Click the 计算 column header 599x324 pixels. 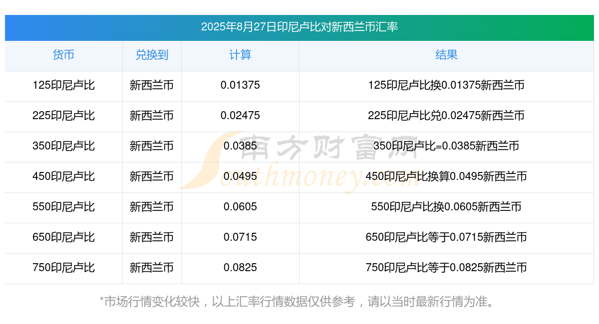point(240,55)
